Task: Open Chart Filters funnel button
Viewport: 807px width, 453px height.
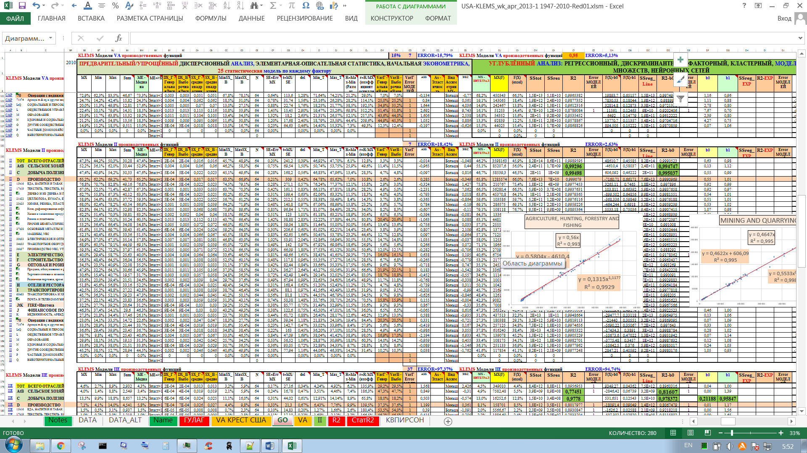Action: pos(680,99)
